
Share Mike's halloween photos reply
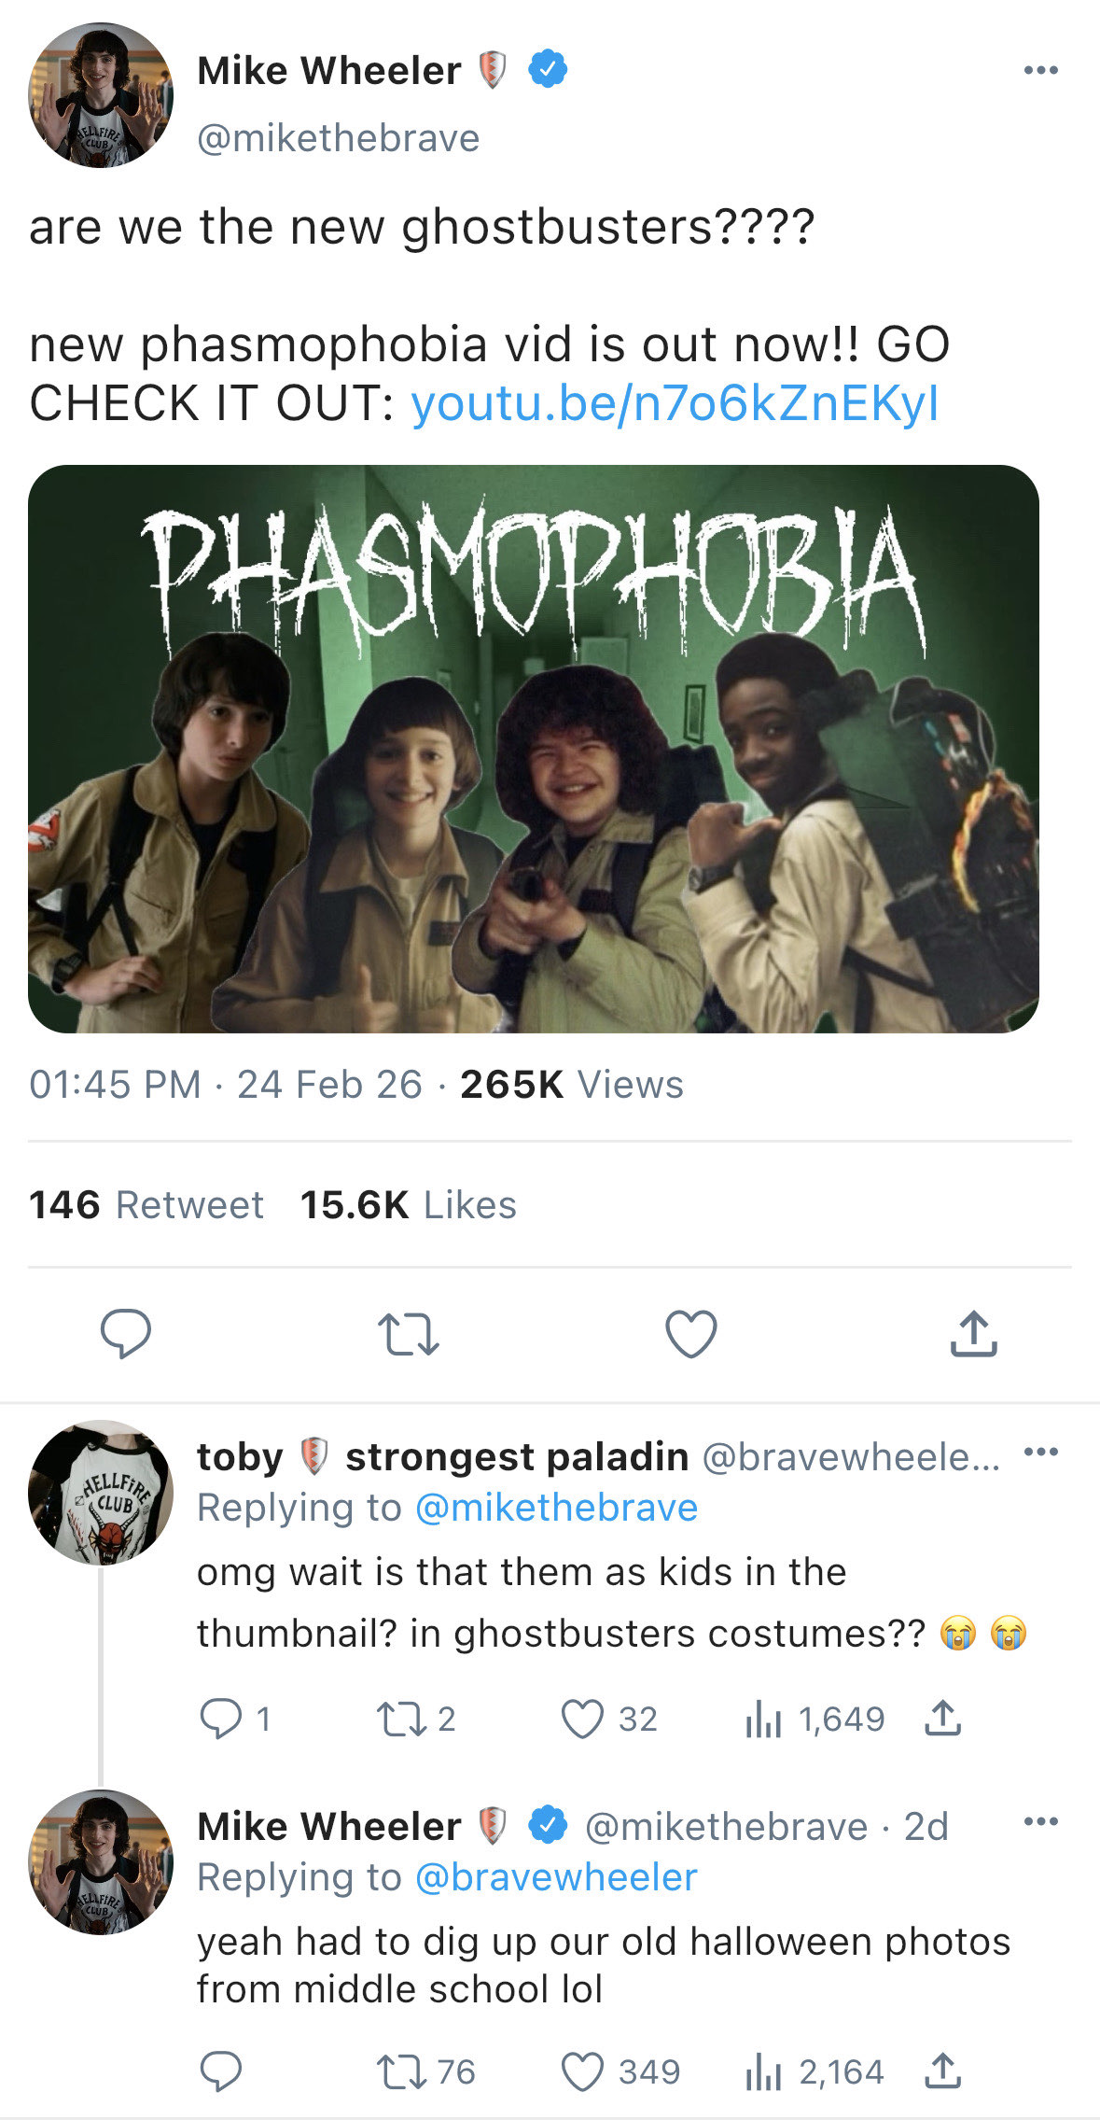942,2071
